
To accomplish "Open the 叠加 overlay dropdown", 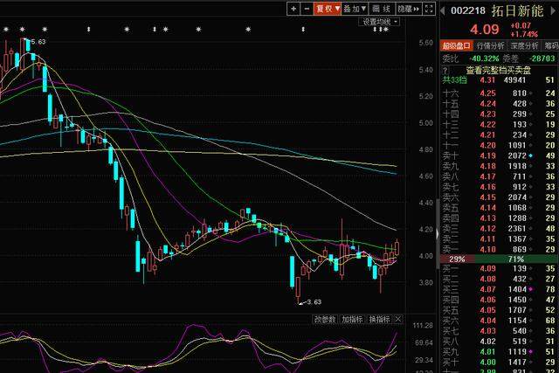I will tap(355, 9).
